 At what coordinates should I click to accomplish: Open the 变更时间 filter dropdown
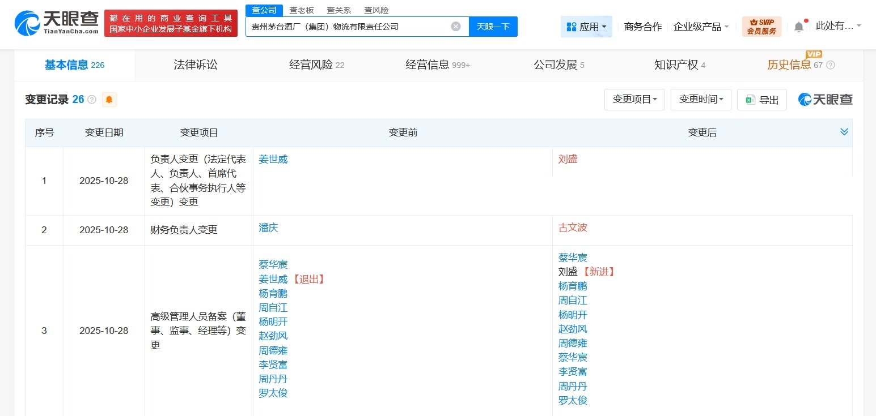click(701, 99)
